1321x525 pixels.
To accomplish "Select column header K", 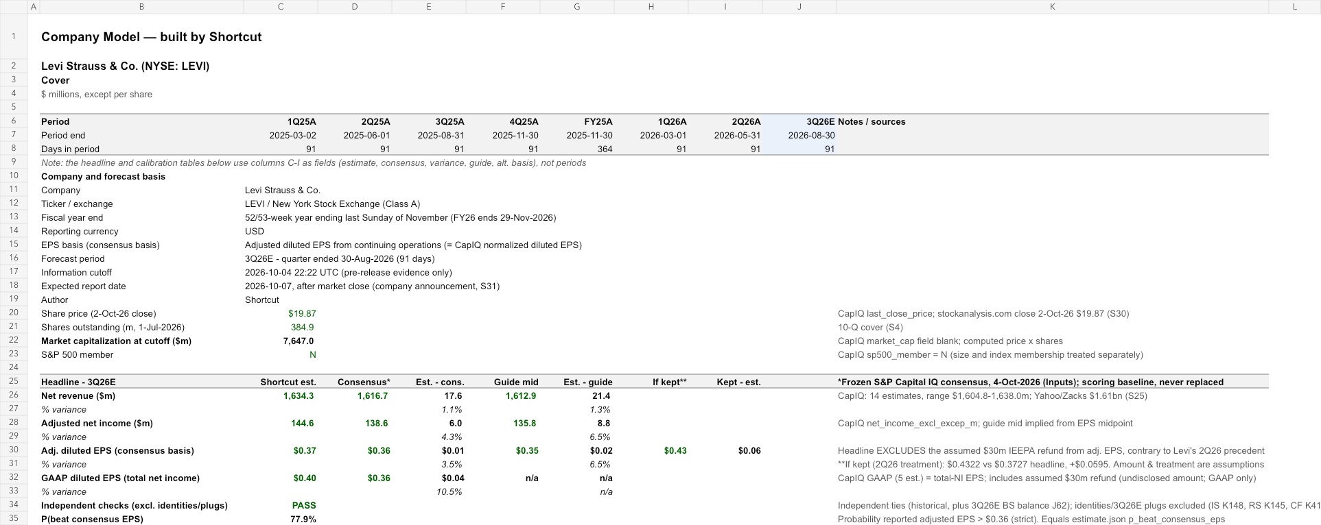I will (1052, 7).
